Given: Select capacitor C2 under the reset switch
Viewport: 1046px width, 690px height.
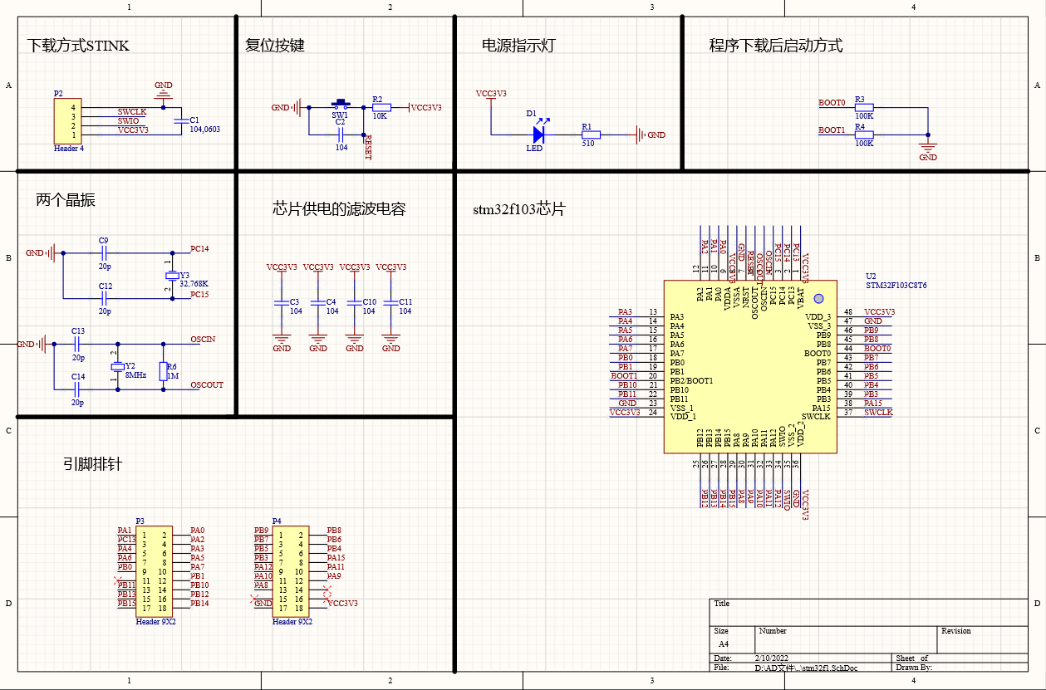Looking at the screenshot, I should [x=340, y=134].
